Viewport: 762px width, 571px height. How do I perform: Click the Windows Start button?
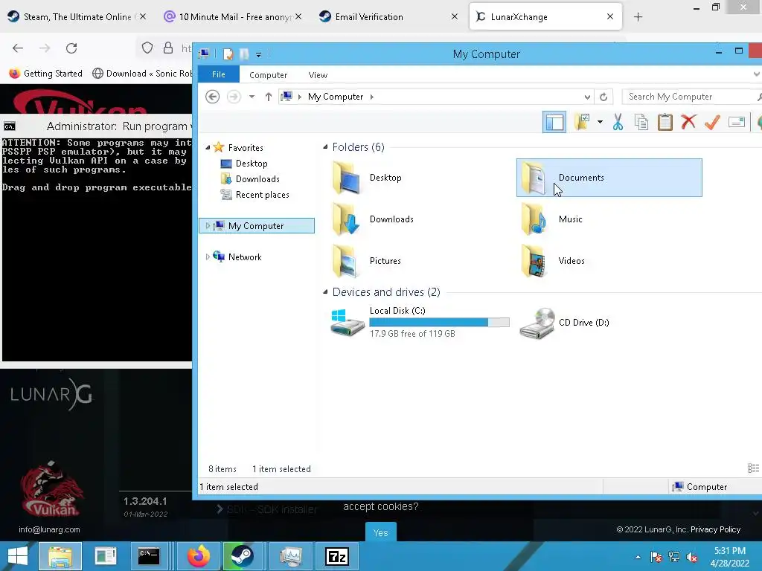click(18, 556)
